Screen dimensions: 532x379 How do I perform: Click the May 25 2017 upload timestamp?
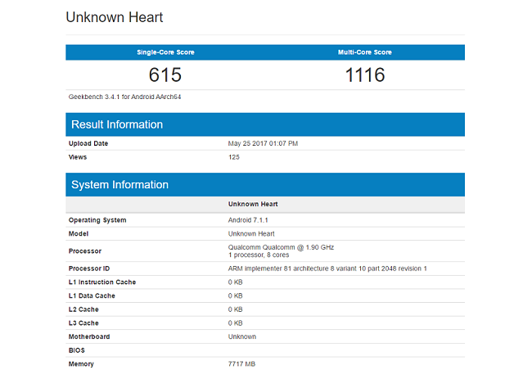263,143
